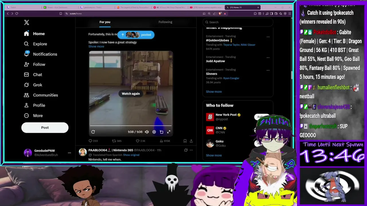367x206 pixels.
Task: Reply to the tweet with 233 comments
Action: click(x=93, y=141)
